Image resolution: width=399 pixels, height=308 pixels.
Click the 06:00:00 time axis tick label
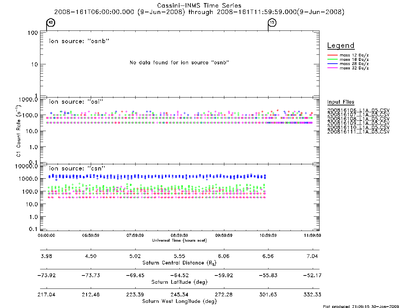[46, 235]
